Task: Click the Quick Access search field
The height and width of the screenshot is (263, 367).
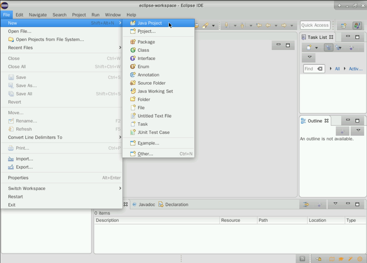Action: tap(315, 25)
